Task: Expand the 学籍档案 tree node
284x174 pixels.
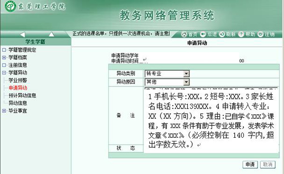Action: point(4,58)
